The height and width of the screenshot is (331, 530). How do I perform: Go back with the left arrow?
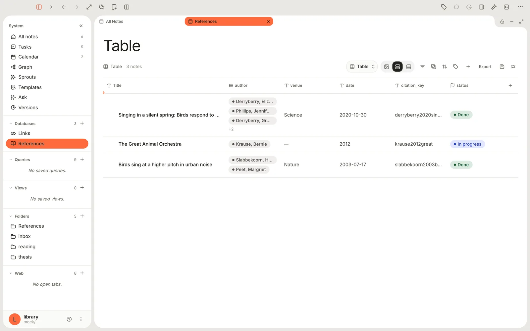click(x=64, y=7)
